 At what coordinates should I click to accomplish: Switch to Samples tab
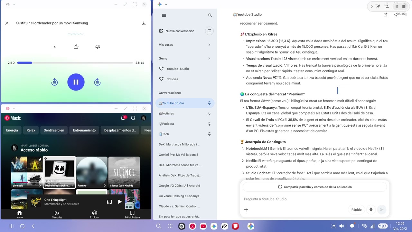(x=57, y=215)
